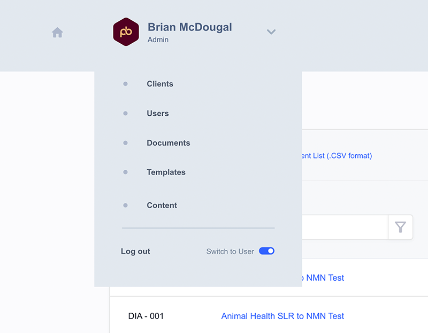Click the bullet beside Content
Screen dimensions: 428x333
point(125,205)
